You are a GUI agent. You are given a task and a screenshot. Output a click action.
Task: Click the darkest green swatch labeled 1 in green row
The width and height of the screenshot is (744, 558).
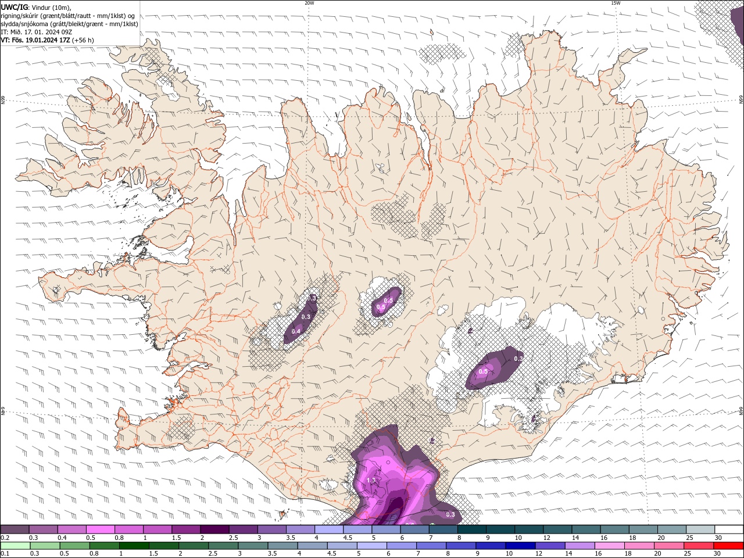[x=134, y=546]
